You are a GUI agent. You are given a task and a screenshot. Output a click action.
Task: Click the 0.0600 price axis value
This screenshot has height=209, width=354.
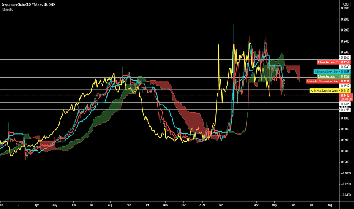(345, 140)
